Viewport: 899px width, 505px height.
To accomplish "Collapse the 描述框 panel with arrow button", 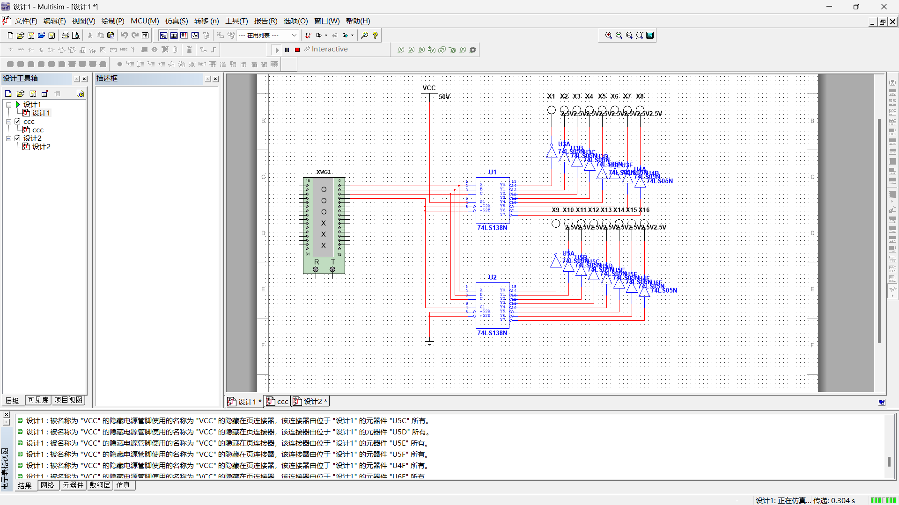I will (208, 79).
